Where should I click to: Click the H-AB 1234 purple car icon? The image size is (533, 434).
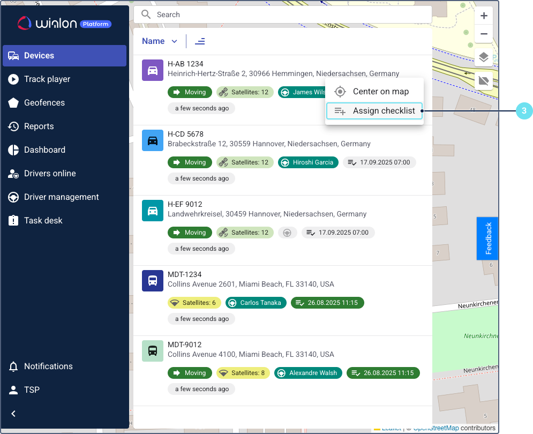153,70
